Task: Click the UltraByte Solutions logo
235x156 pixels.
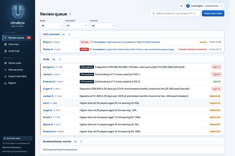Action: (x=17, y=16)
